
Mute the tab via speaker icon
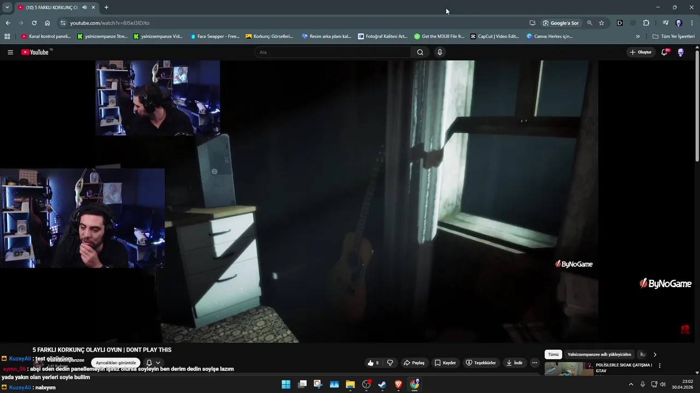tap(85, 8)
